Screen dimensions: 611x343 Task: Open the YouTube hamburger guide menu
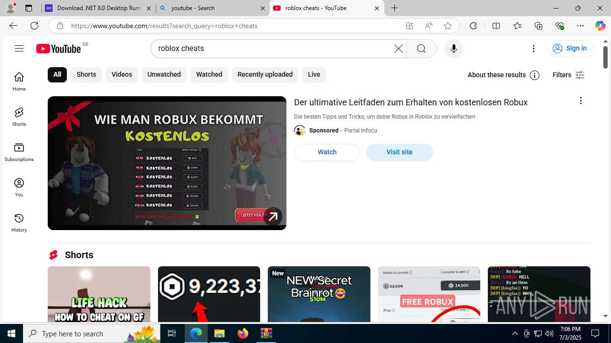[19, 48]
